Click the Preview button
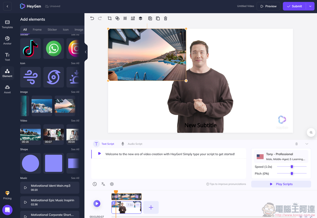Image resolution: width=317 pixels, height=218 pixels. pyautogui.click(x=268, y=6)
